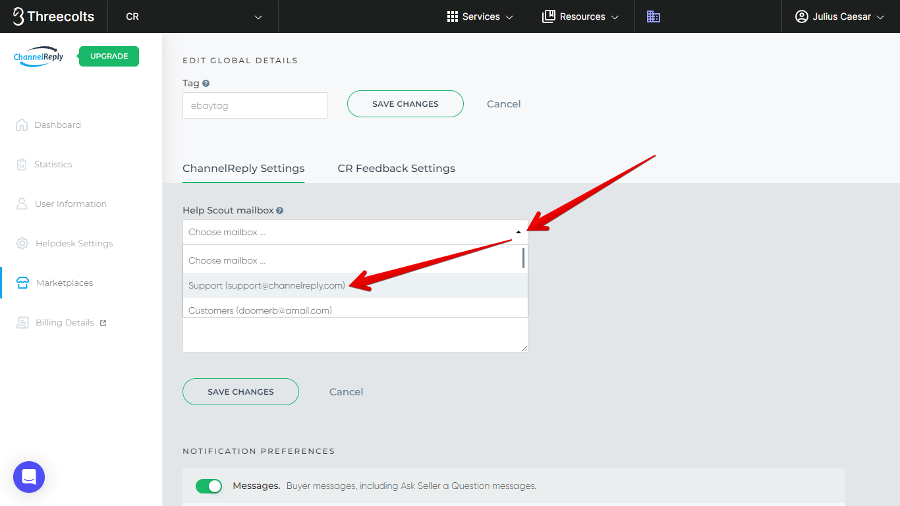Screen dimensions: 900x506
Task: Click Cancel next to Tag field
Action: [504, 104]
